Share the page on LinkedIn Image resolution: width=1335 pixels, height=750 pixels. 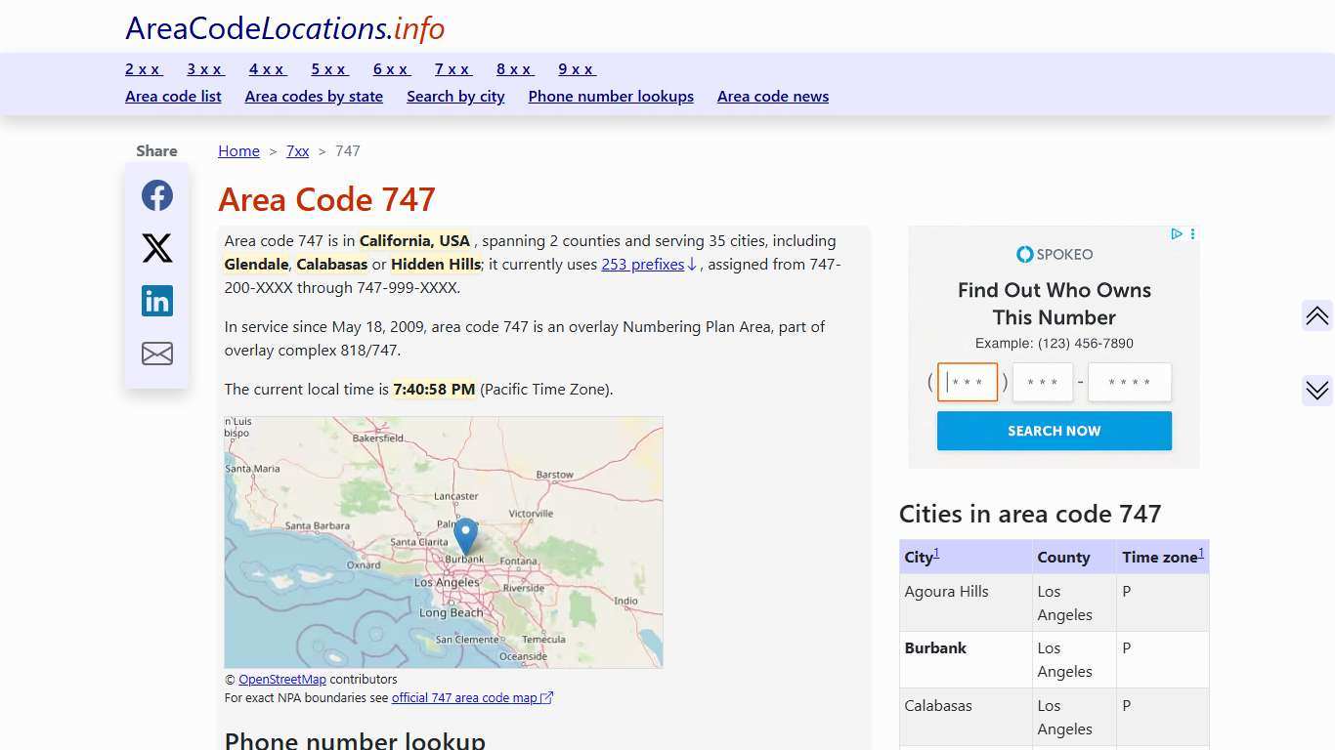(x=156, y=300)
